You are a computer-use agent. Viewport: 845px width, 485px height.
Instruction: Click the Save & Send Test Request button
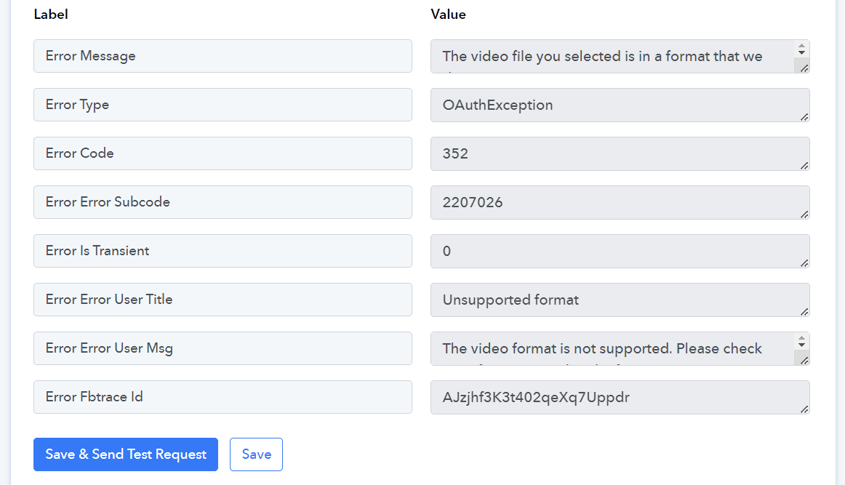tap(126, 454)
